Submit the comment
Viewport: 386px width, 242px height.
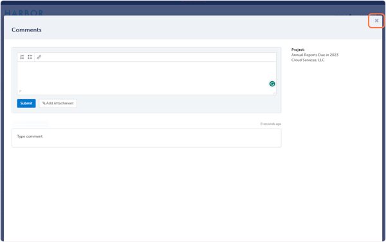pyautogui.click(x=26, y=103)
